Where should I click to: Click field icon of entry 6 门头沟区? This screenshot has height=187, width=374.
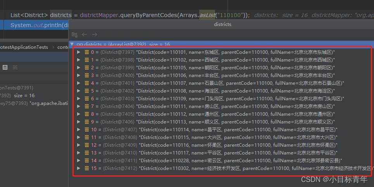pos(87,98)
